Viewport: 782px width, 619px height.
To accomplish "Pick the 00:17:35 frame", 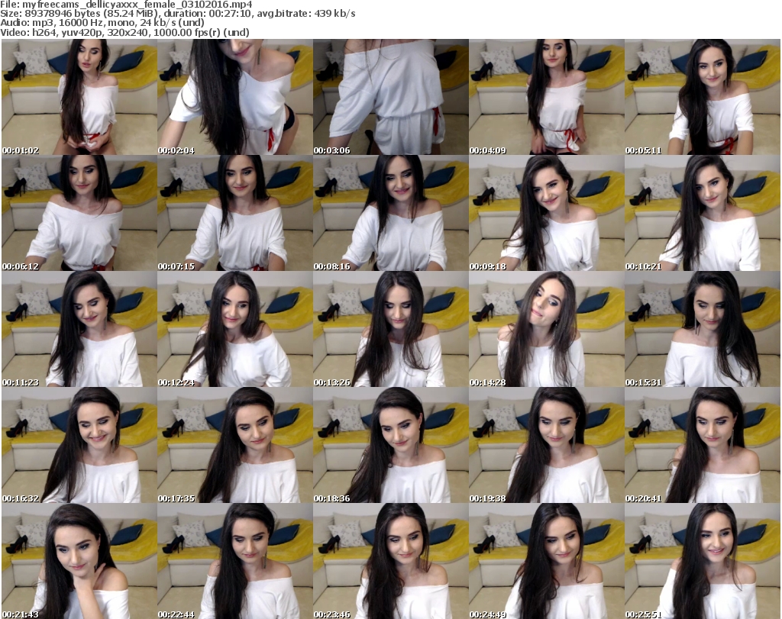I will click(235, 445).
